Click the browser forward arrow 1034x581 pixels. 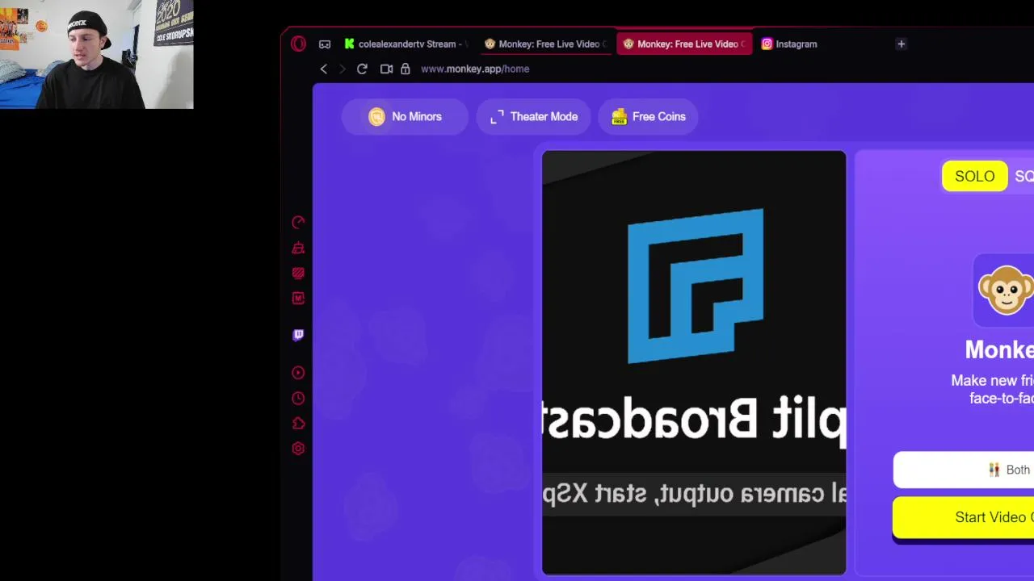342,69
